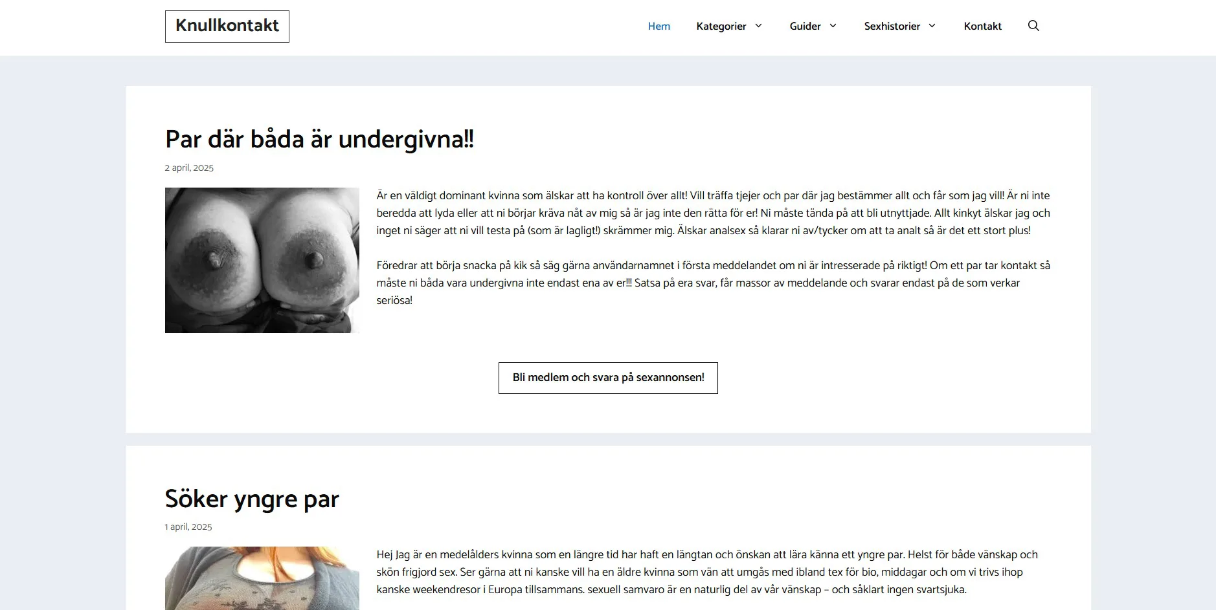Open the 'Par där båda är undergivna!!' post title
Screen dimensions: 1216x610
[x=319, y=139]
